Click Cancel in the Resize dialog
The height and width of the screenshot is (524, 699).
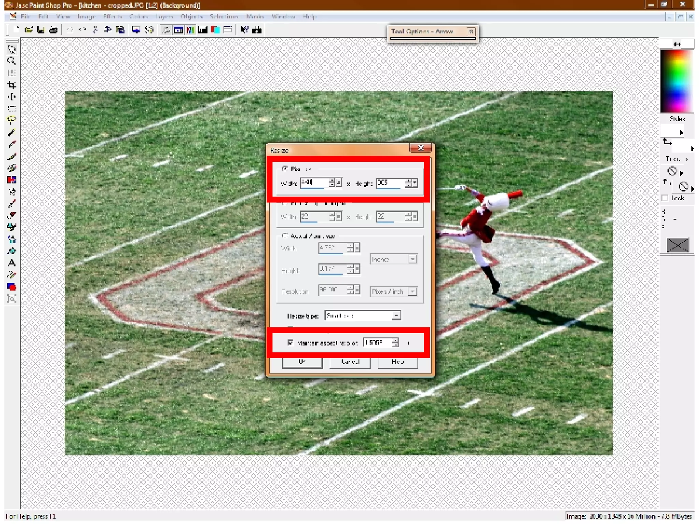tap(350, 362)
